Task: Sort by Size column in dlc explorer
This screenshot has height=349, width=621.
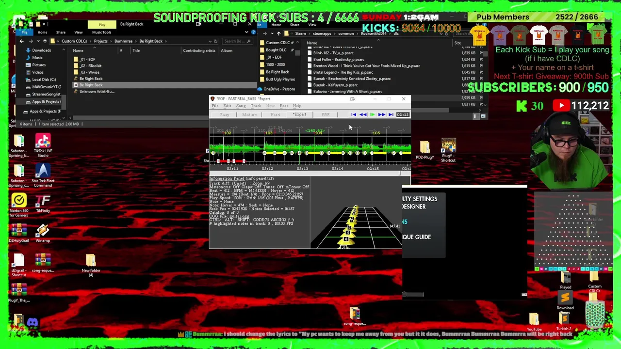Action: coord(458,43)
